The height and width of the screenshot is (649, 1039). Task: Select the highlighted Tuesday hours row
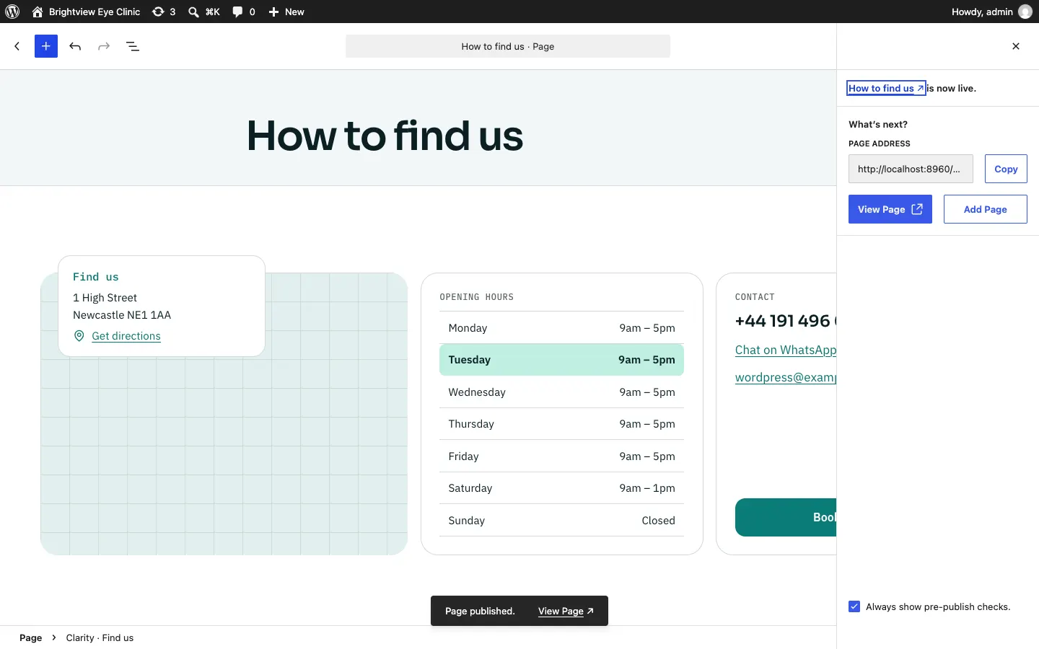(561, 360)
